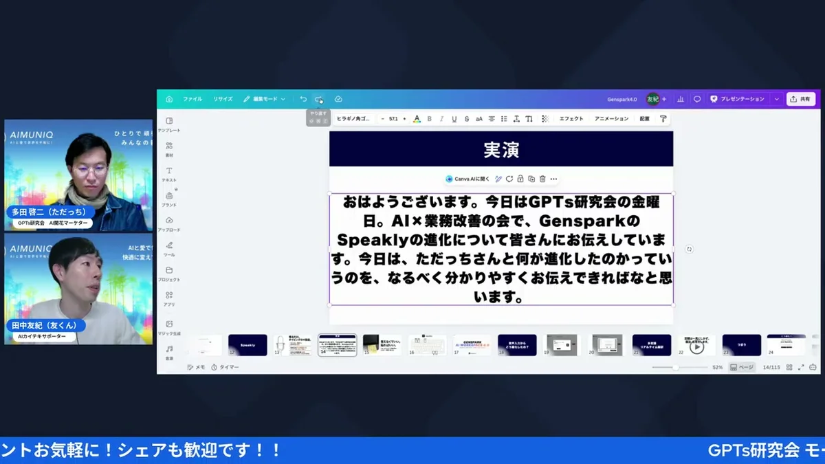Click the duplicate icon in floating toolbar
The width and height of the screenshot is (825, 464).
531,178
